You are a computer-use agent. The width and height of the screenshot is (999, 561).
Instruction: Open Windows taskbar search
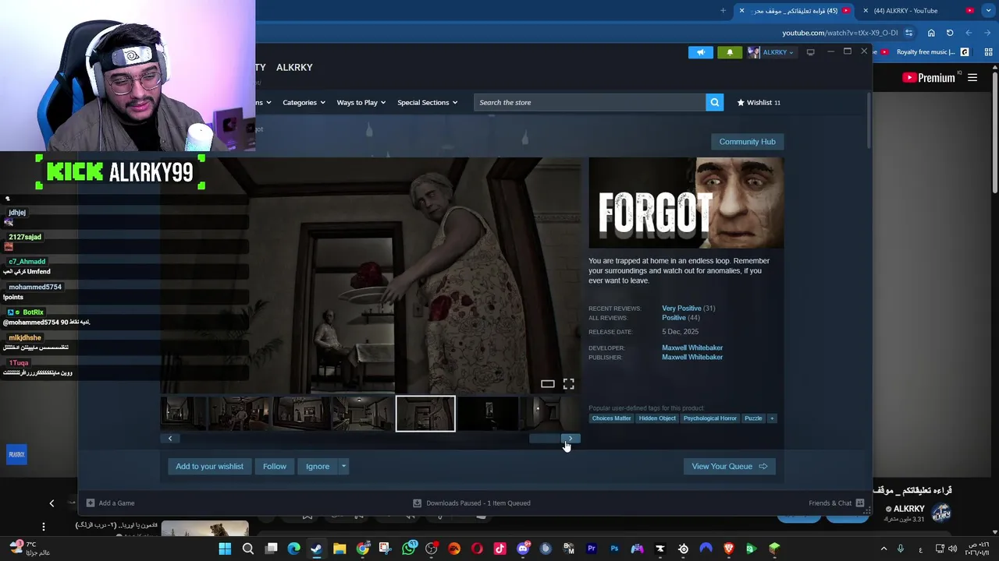[248, 549]
